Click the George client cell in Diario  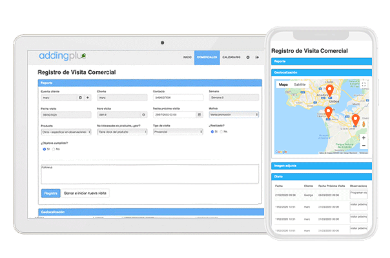309,195
